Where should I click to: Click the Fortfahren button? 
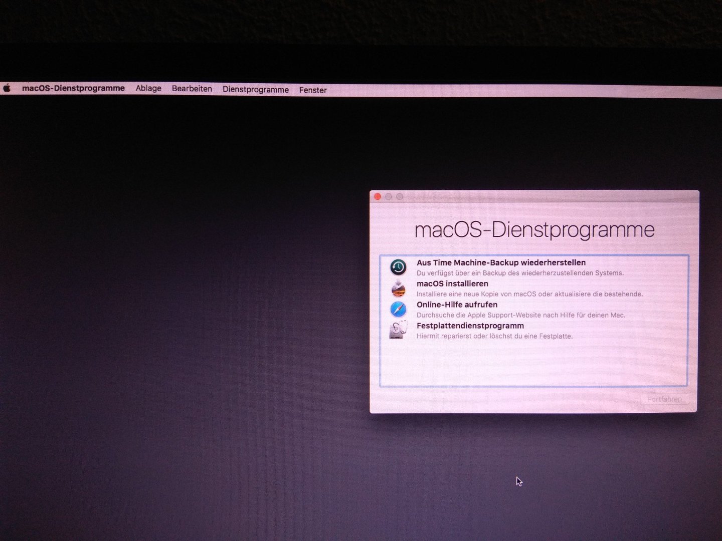point(664,399)
